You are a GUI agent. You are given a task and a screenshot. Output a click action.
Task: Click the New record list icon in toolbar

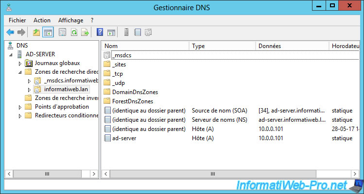pos(138,32)
